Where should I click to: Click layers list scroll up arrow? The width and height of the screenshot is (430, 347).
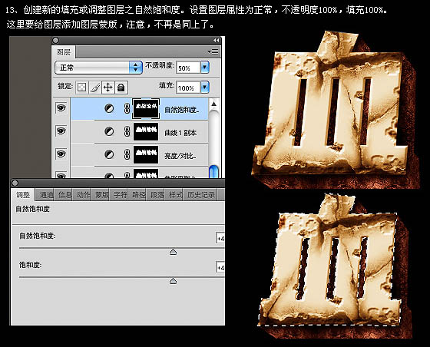click(x=213, y=104)
